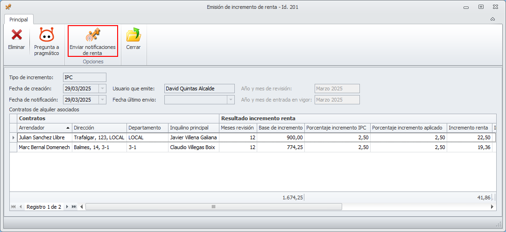The width and height of the screenshot is (506, 232).
Task: Click Enviar notificaciones de renta icon
Action: [92, 35]
